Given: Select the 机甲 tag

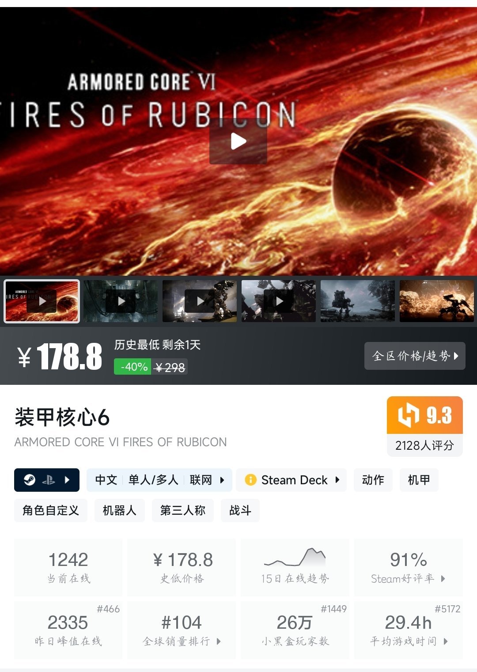Looking at the screenshot, I should tap(419, 480).
